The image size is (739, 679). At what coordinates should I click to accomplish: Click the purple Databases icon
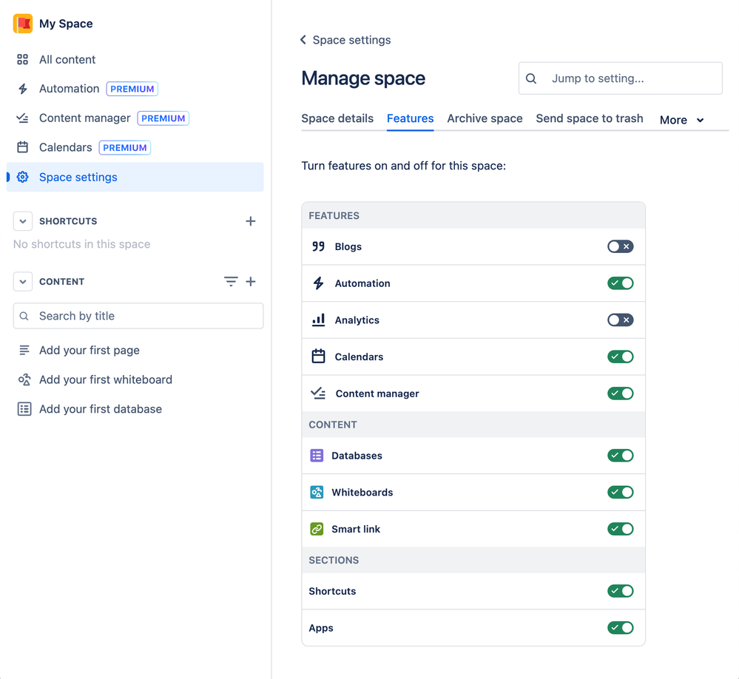coord(317,456)
